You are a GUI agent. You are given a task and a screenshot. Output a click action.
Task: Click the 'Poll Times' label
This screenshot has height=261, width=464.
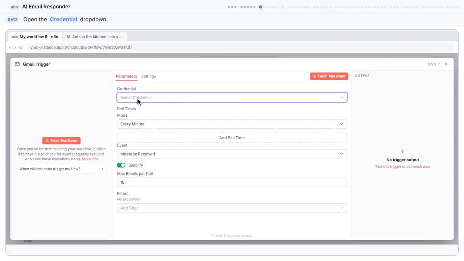(127, 109)
